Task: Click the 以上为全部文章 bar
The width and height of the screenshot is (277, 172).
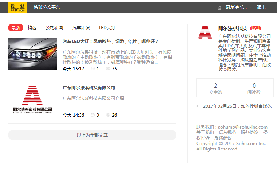Action: point(92,135)
